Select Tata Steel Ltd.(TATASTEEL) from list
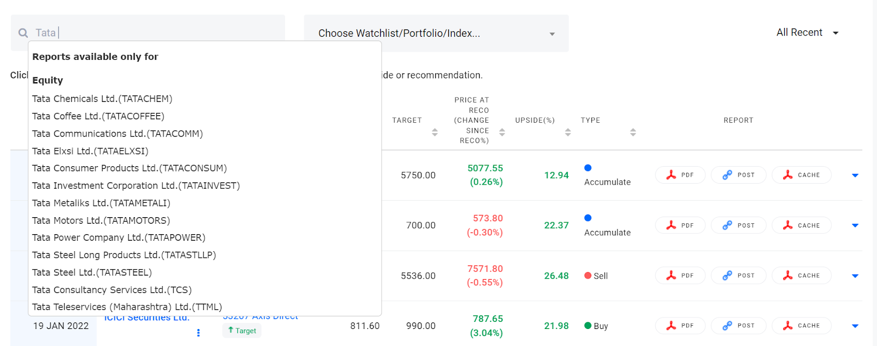Viewport: 877px width, 346px height. 92,273
